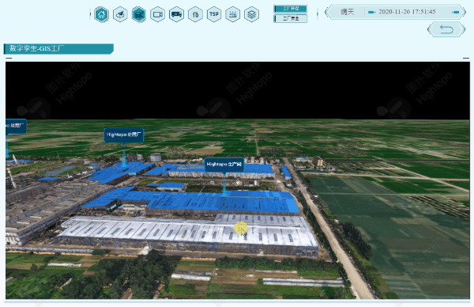Click the Hightopo label at upper left buildings
474x307 pixels.
124,135
